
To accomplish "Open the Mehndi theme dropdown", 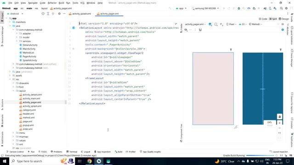I will click(255, 24).
